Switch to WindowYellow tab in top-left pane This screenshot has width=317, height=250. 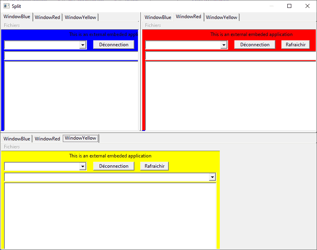[80, 17]
